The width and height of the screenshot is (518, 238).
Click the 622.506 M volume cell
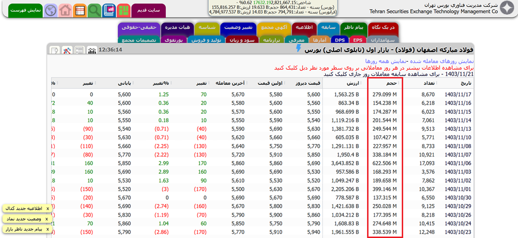pyautogui.click(x=385, y=163)
